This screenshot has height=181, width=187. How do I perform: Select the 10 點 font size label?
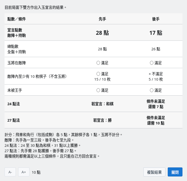coord(36,172)
